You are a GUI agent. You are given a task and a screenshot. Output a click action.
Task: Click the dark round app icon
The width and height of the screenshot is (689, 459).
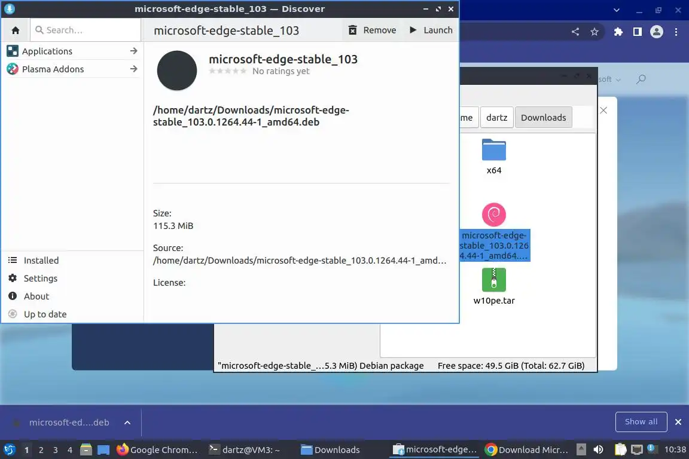click(x=176, y=71)
